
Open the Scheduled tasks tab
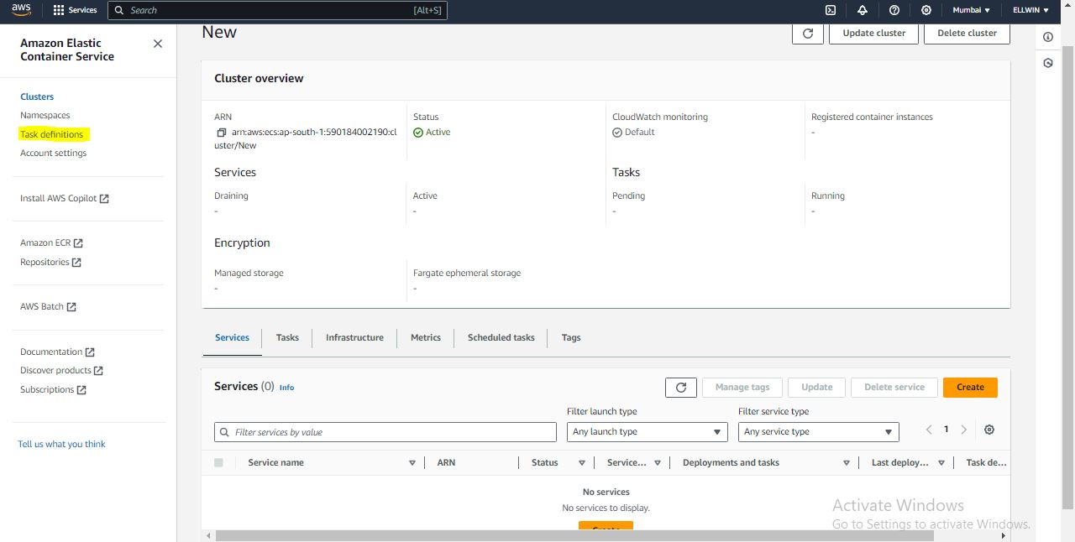[501, 337]
